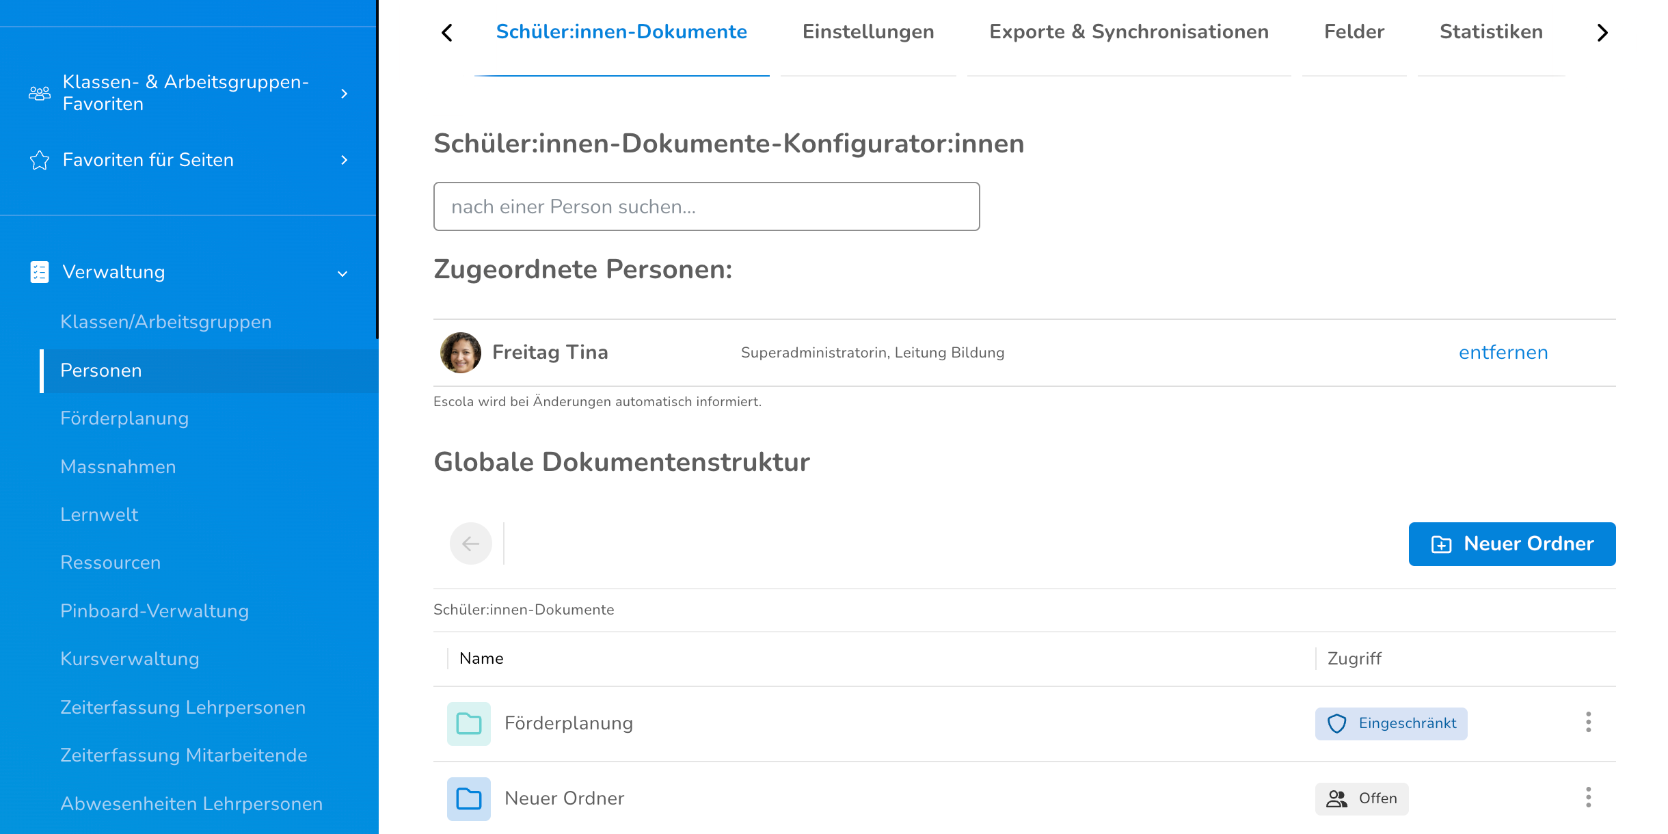Click the group icon for Klassen-Favoriten
Image resolution: width=1668 pixels, height=834 pixels.
pos(40,94)
